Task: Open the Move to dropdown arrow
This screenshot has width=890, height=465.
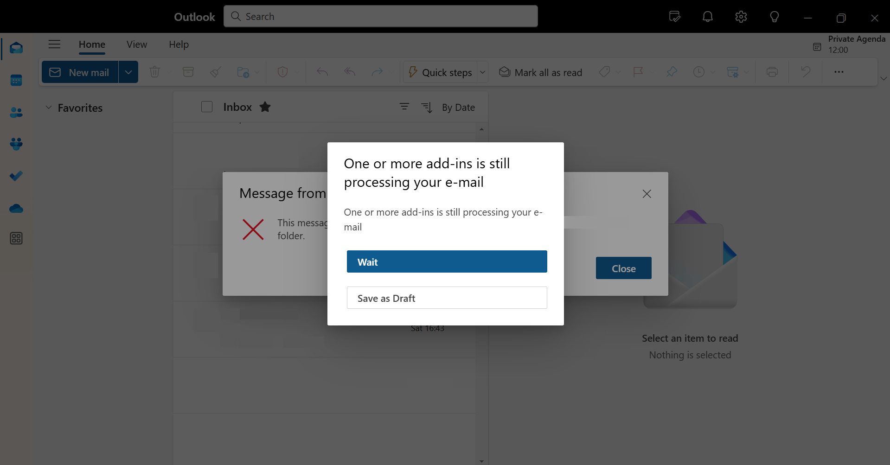Action: pyautogui.click(x=257, y=72)
